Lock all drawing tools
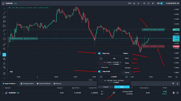This screenshot has height=101, width=181. coord(4,63)
